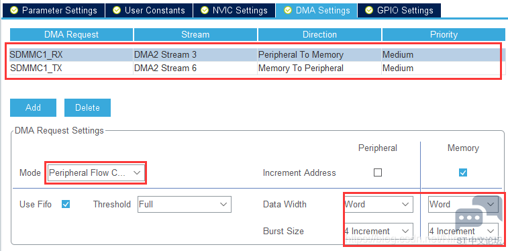Sort by the DMA Request column header
The height and width of the screenshot is (251, 508).
pos(71,35)
